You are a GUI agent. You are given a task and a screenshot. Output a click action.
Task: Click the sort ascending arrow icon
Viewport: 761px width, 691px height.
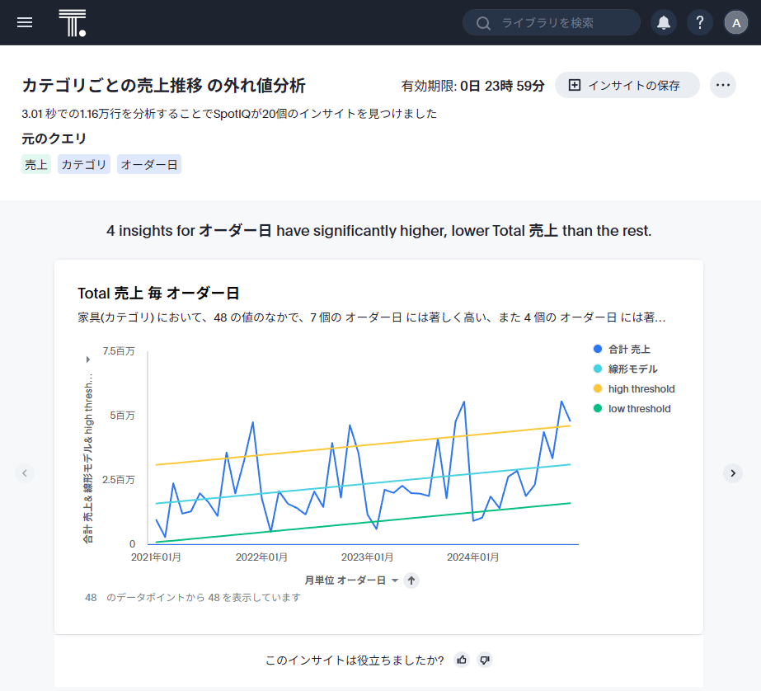411,581
